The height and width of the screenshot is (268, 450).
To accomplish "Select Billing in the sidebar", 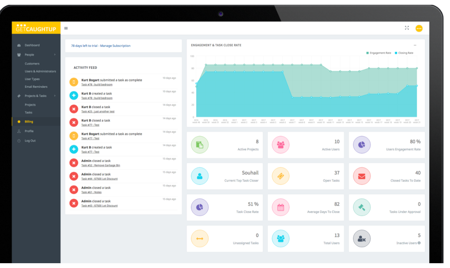I will coord(29,121).
